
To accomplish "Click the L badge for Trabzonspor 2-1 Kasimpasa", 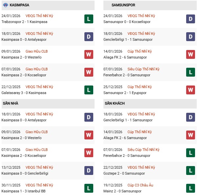I will pos(89,19).
